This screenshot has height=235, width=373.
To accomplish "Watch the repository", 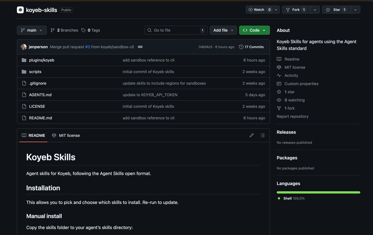I will pyautogui.click(x=260, y=10).
